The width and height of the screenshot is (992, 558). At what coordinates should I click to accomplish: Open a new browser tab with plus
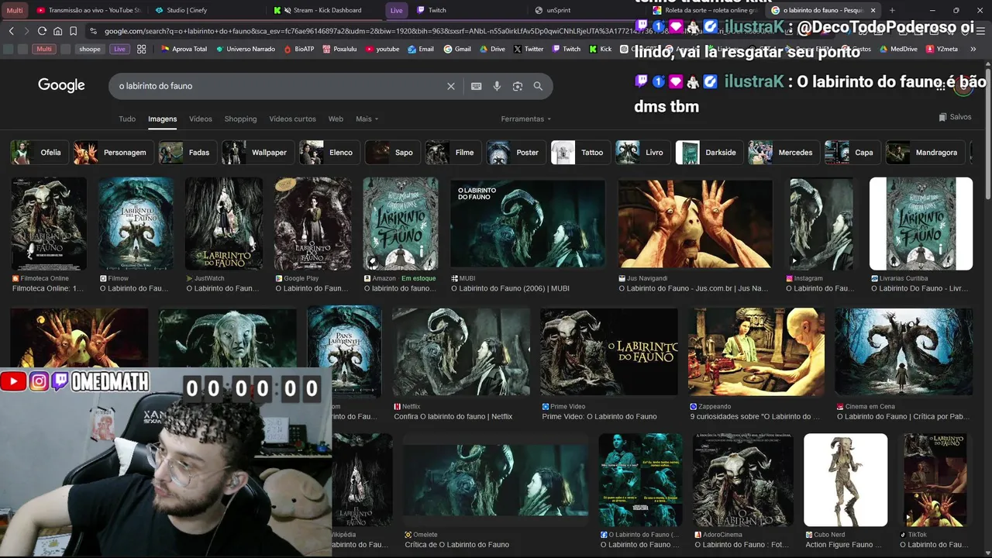[892, 10]
